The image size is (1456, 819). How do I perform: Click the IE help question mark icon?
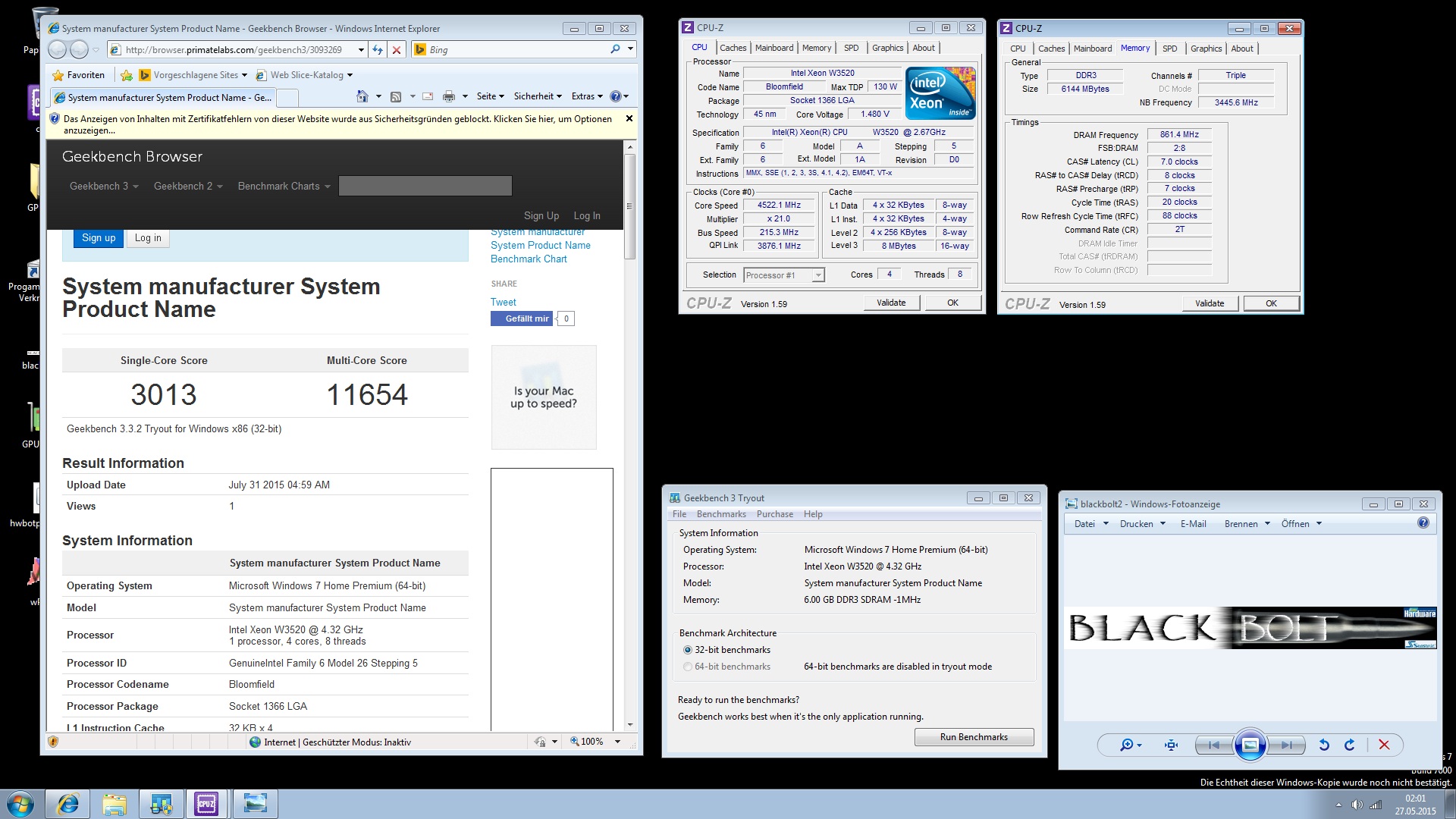click(x=616, y=96)
